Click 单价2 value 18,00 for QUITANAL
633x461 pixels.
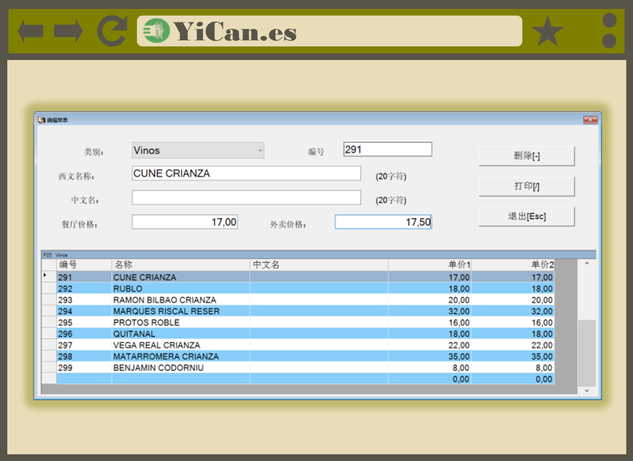(x=513, y=334)
